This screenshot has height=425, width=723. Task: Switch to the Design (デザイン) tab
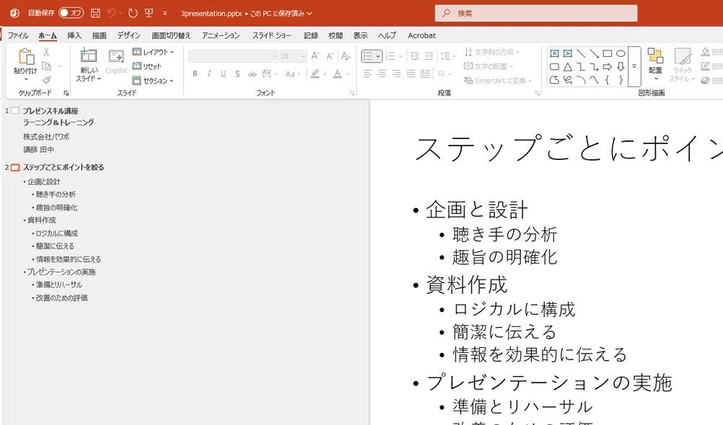tap(128, 35)
